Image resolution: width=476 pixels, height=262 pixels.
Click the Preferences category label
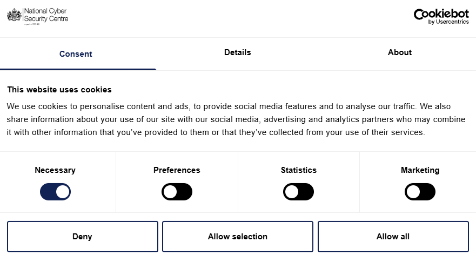click(177, 170)
